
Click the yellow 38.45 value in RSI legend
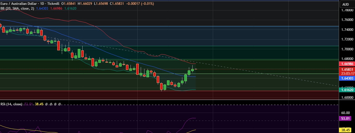coord(39,104)
